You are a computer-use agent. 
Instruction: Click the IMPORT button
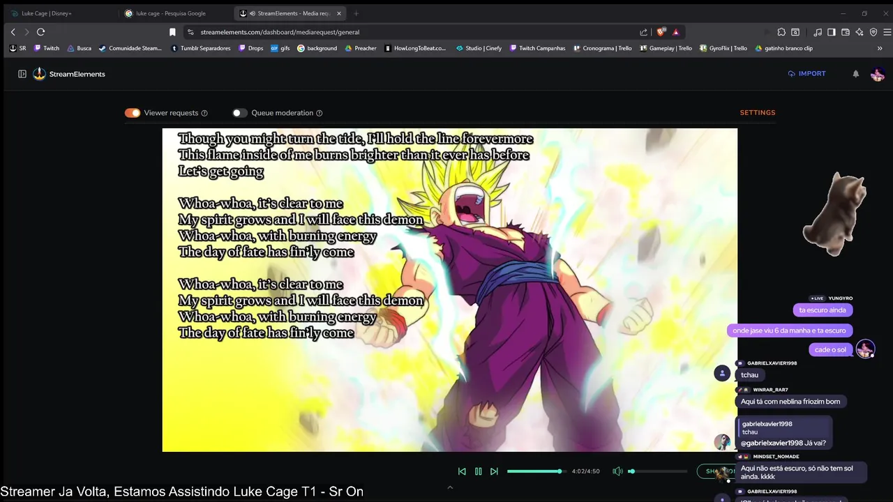click(x=806, y=73)
